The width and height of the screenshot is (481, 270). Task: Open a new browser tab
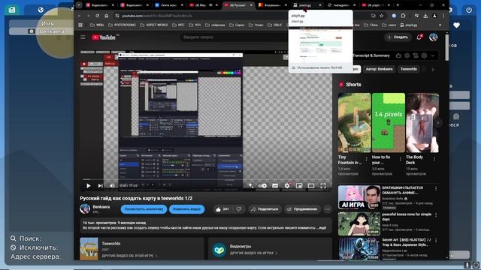click(398, 5)
